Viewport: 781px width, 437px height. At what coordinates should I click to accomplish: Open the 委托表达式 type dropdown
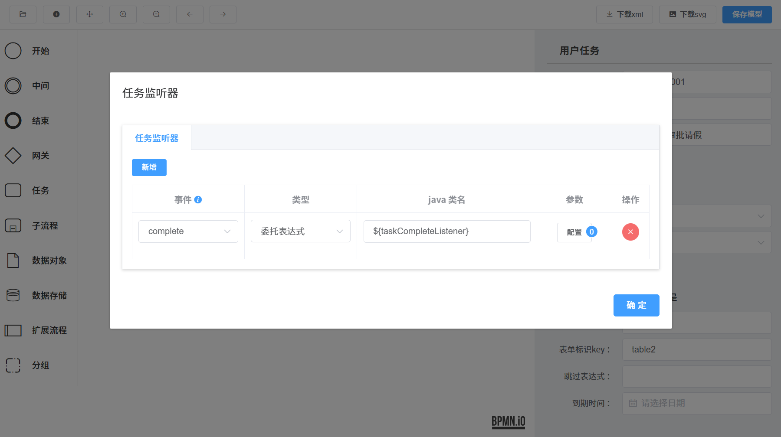click(x=300, y=232)
